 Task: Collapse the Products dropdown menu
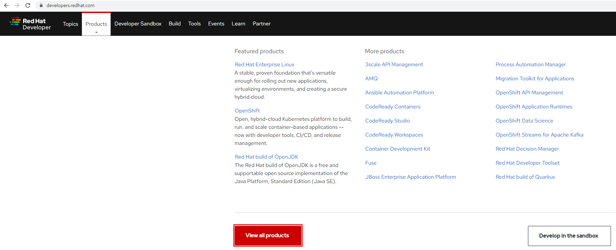(x=96, y=24)
